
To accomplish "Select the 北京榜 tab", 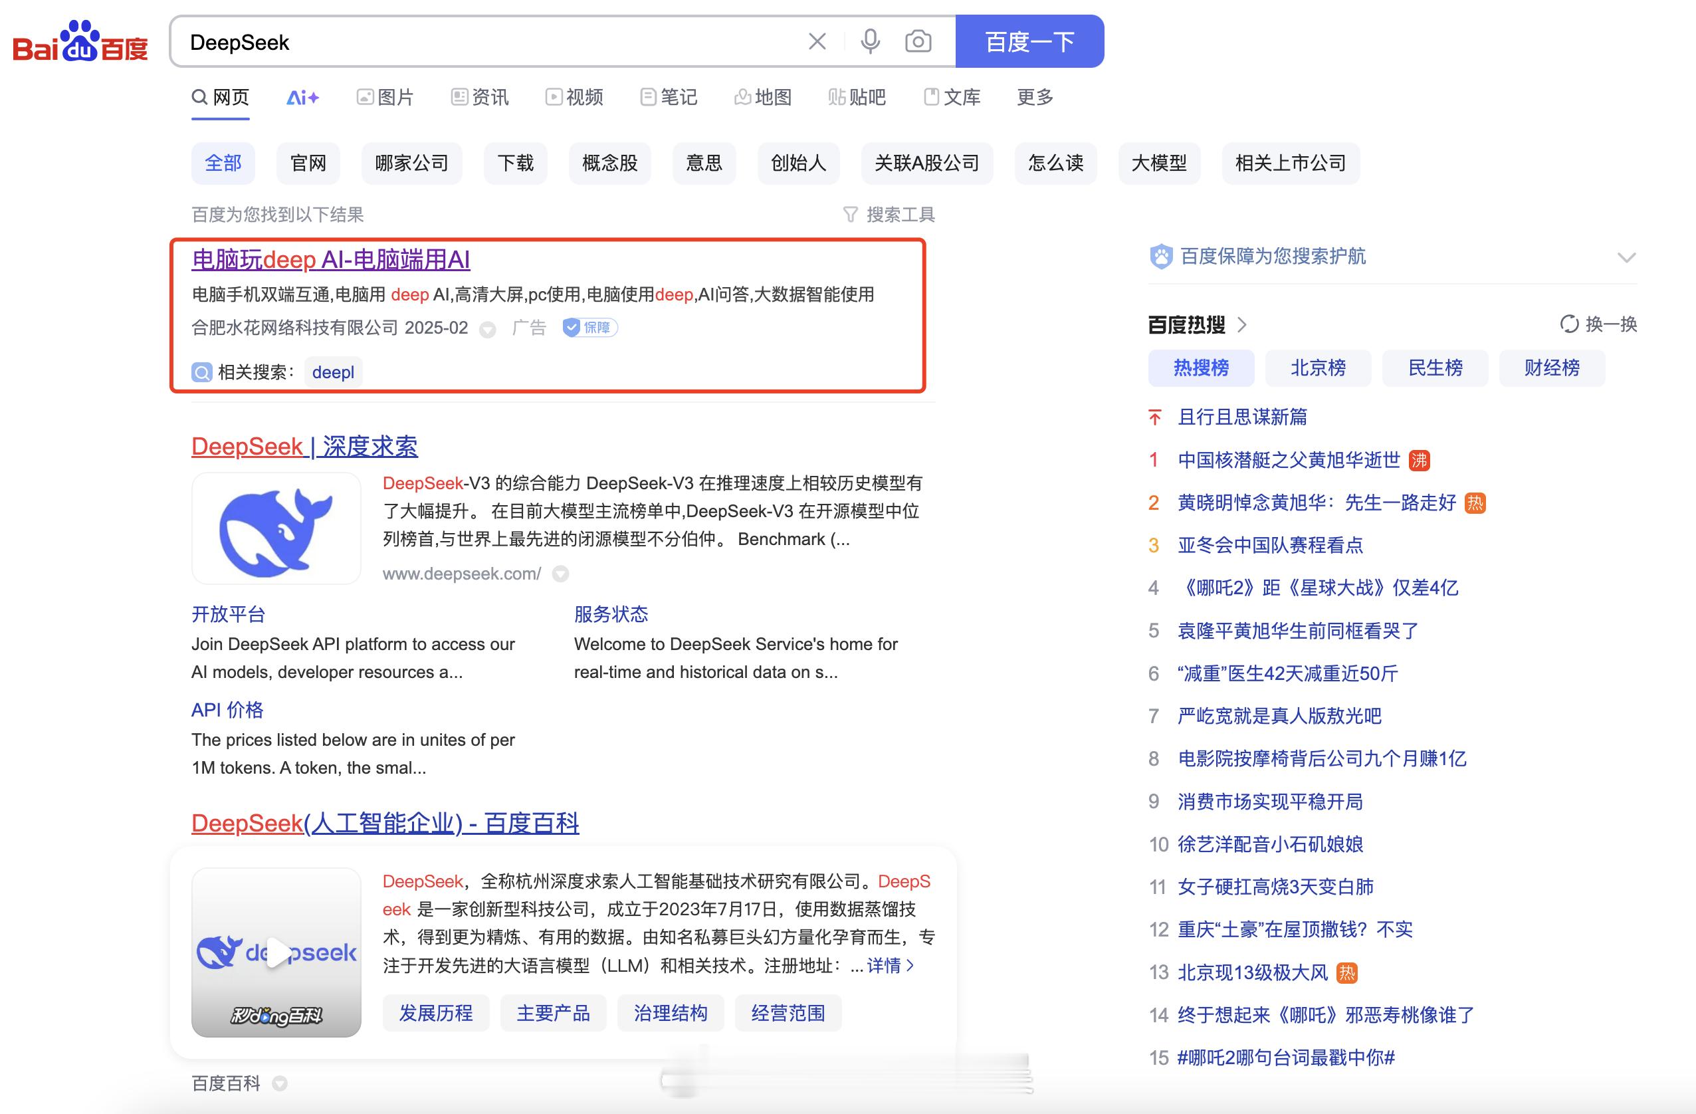I will tap(1319, 368).
